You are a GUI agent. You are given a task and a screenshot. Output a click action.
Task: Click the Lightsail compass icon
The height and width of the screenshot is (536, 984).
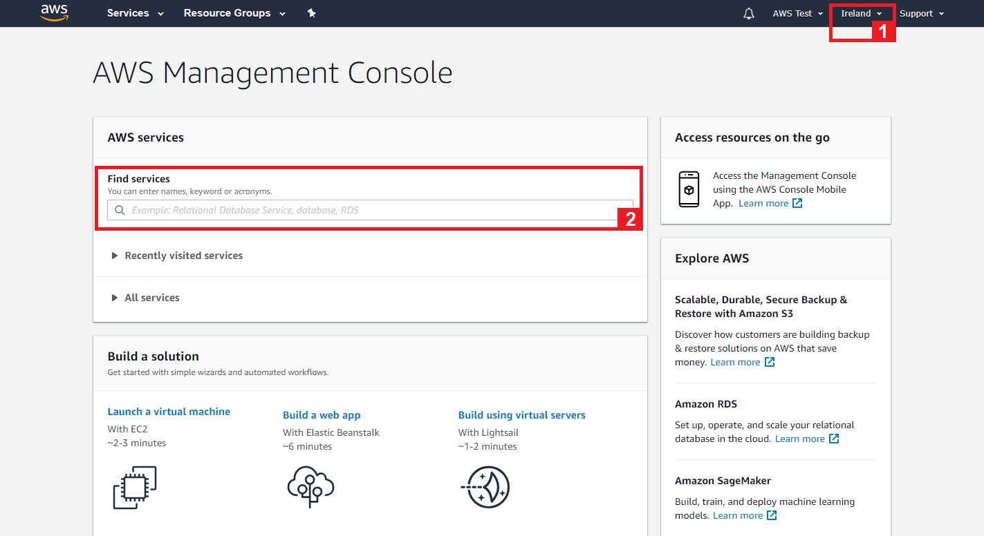(x=486, y=487)
